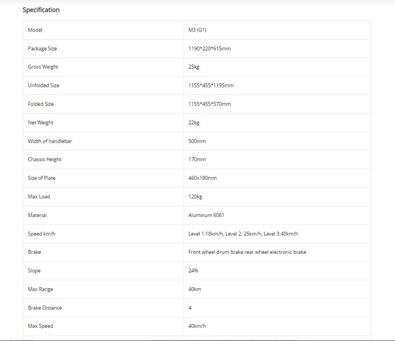Screen dimensions: 395x341
Task: Select the Max Speed 40km/h value
Action: tap(197, 326)
